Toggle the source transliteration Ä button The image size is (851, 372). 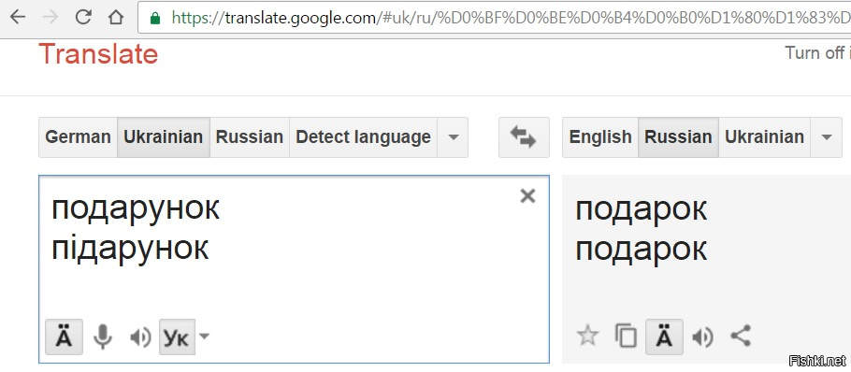(x=64, y=336)
